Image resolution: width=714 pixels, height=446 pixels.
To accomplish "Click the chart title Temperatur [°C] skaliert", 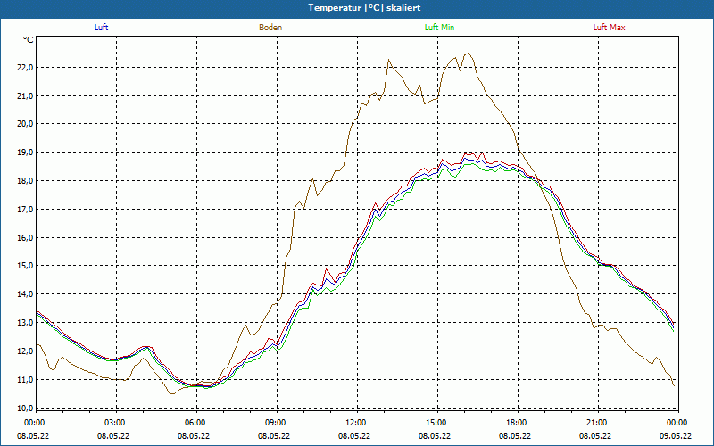I will click(364, 8).
